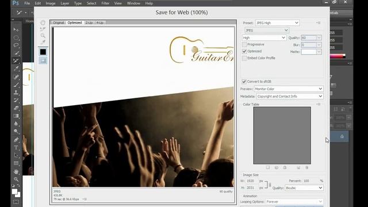The image size is (368, 207).
Task: Select the Elliptical Marquee tool
Action: 16,37
